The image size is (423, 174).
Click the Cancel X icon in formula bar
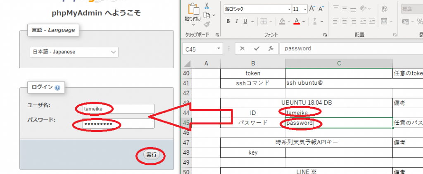(x=242, y=48)
